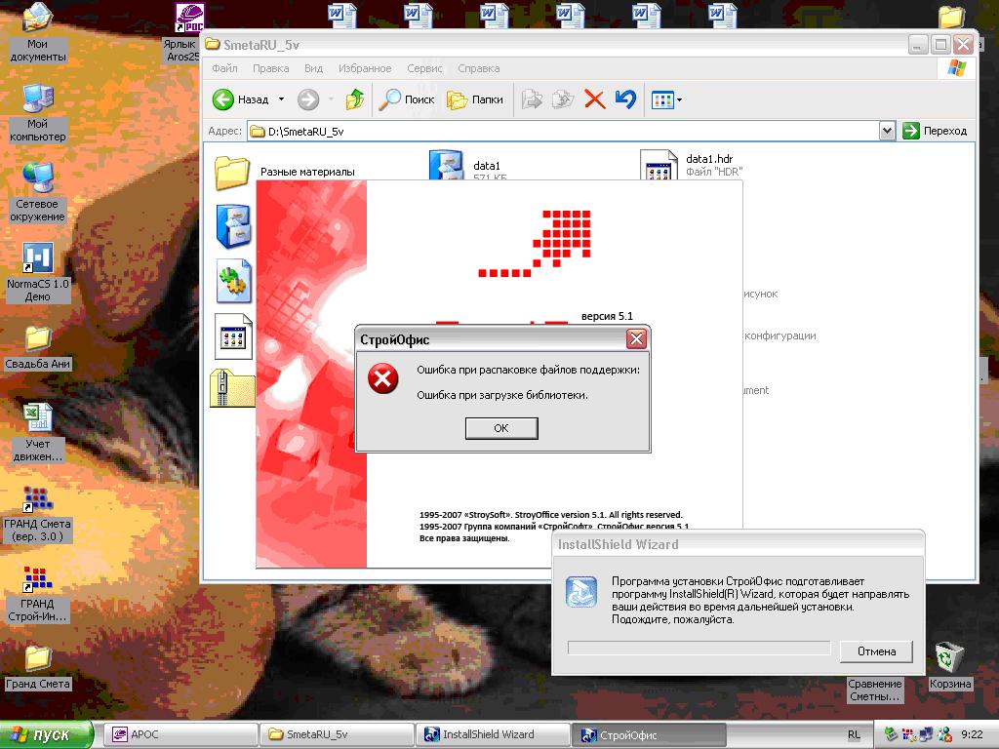Click the 9:22 system clock
999x749 pixels.
tap(973, 735)
